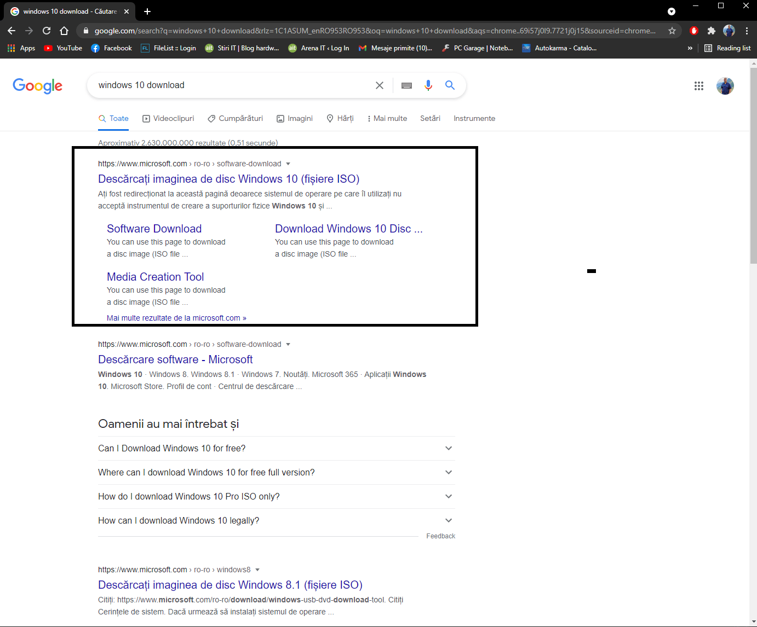Viewport: 757px width, 627px height.
Task: Open Instrumente search tools
Action: point(474,118)
